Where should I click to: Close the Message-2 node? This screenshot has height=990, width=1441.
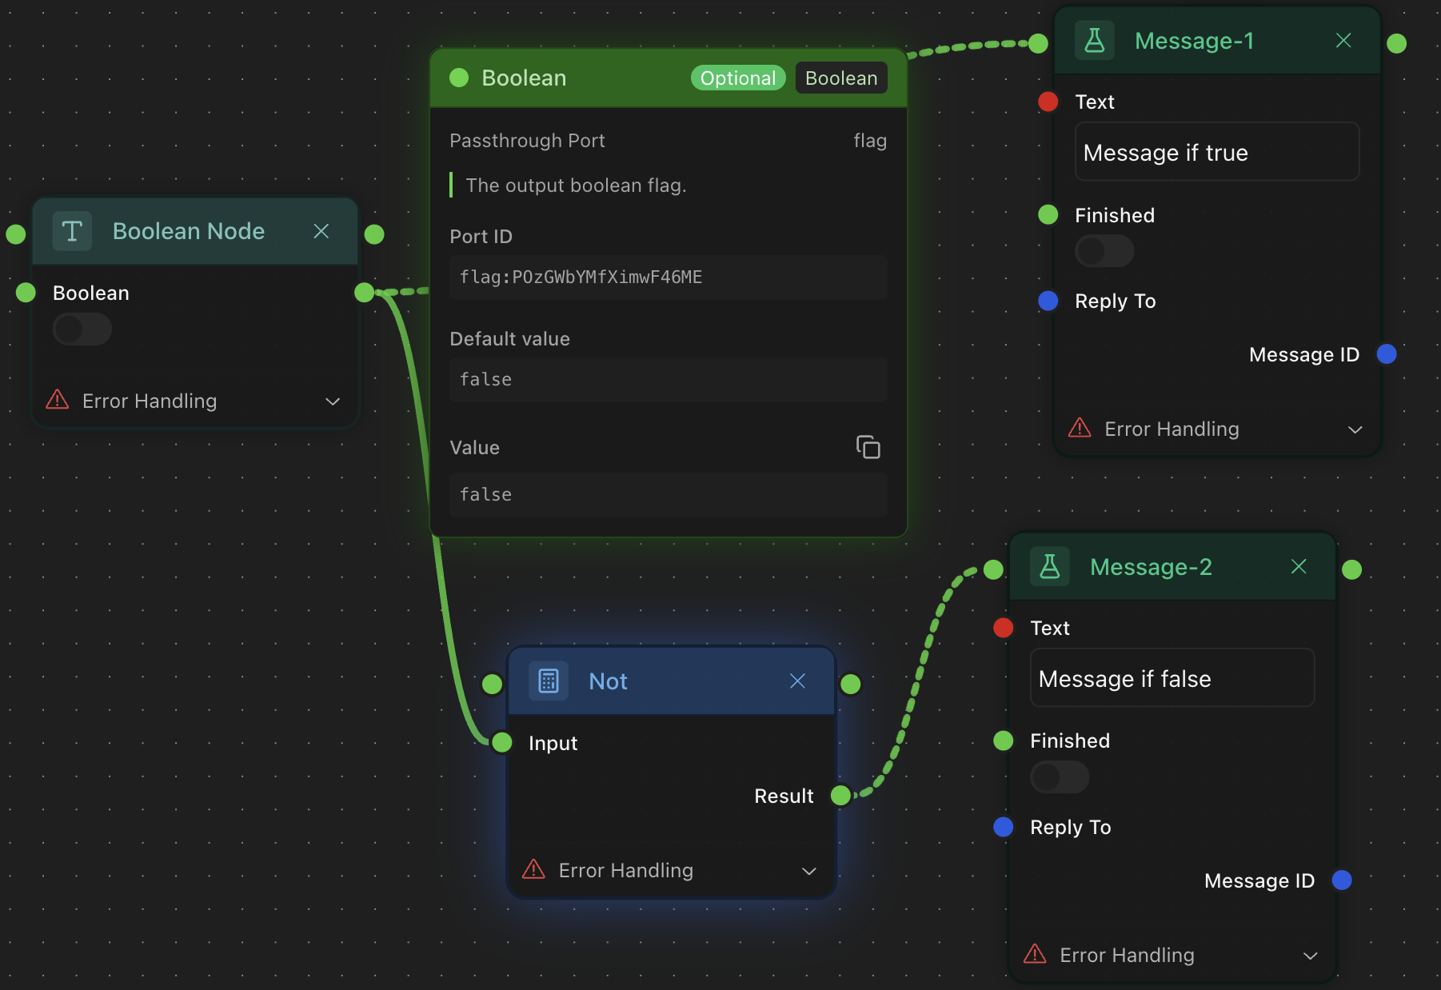1299,567
